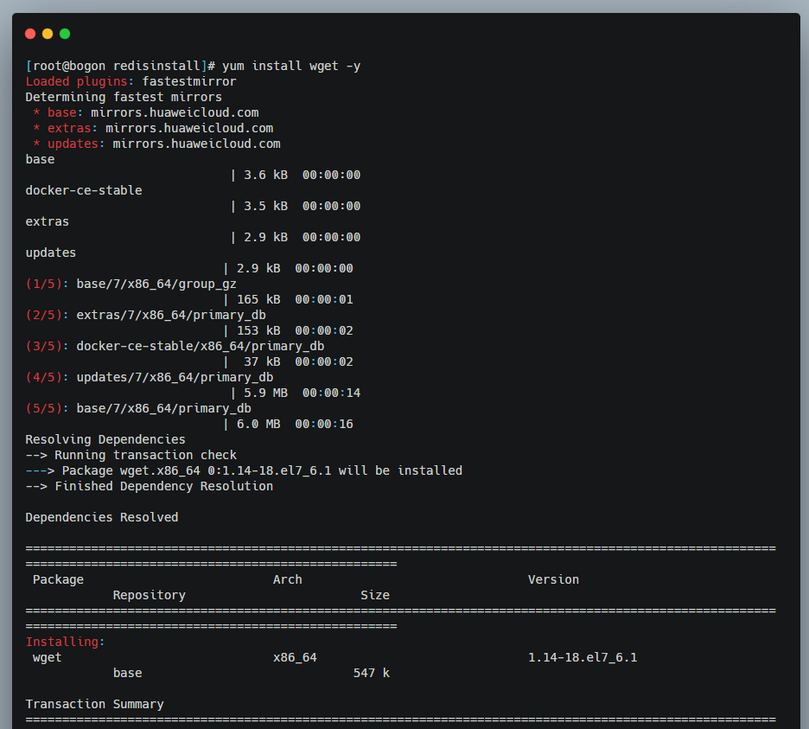Screen dimensions: 809x729
Task: Click the '00:00:14' elapsed time
Action: pyautogui.click(x=331, y=393)
